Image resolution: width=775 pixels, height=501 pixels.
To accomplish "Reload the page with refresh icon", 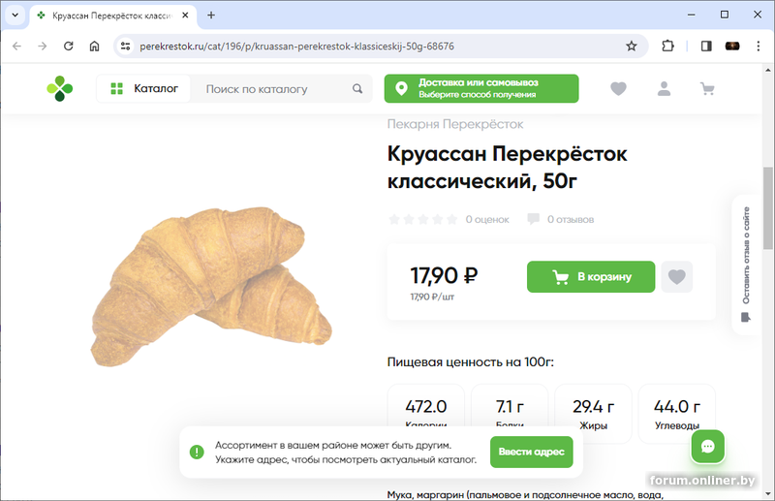I will point(68,46).
